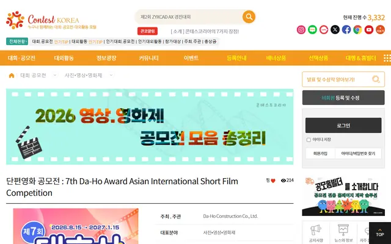Click 아이디/비밀번호 찾기 button

358,154
